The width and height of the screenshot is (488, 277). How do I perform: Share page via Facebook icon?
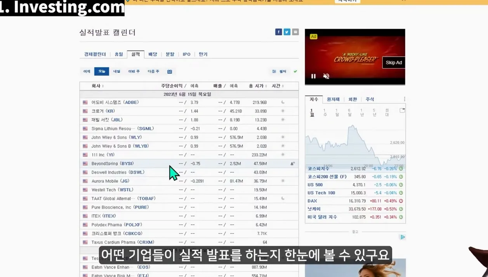click(278, 32)
